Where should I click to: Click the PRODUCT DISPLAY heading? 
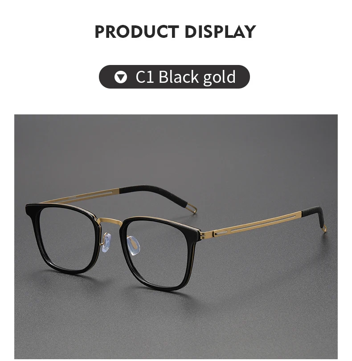click(176, 32)
